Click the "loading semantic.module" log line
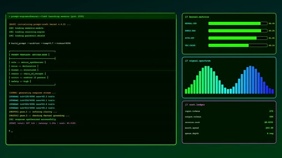Viewport: 282px width, 158px height. pyautogui.click(x=26, y=28)
